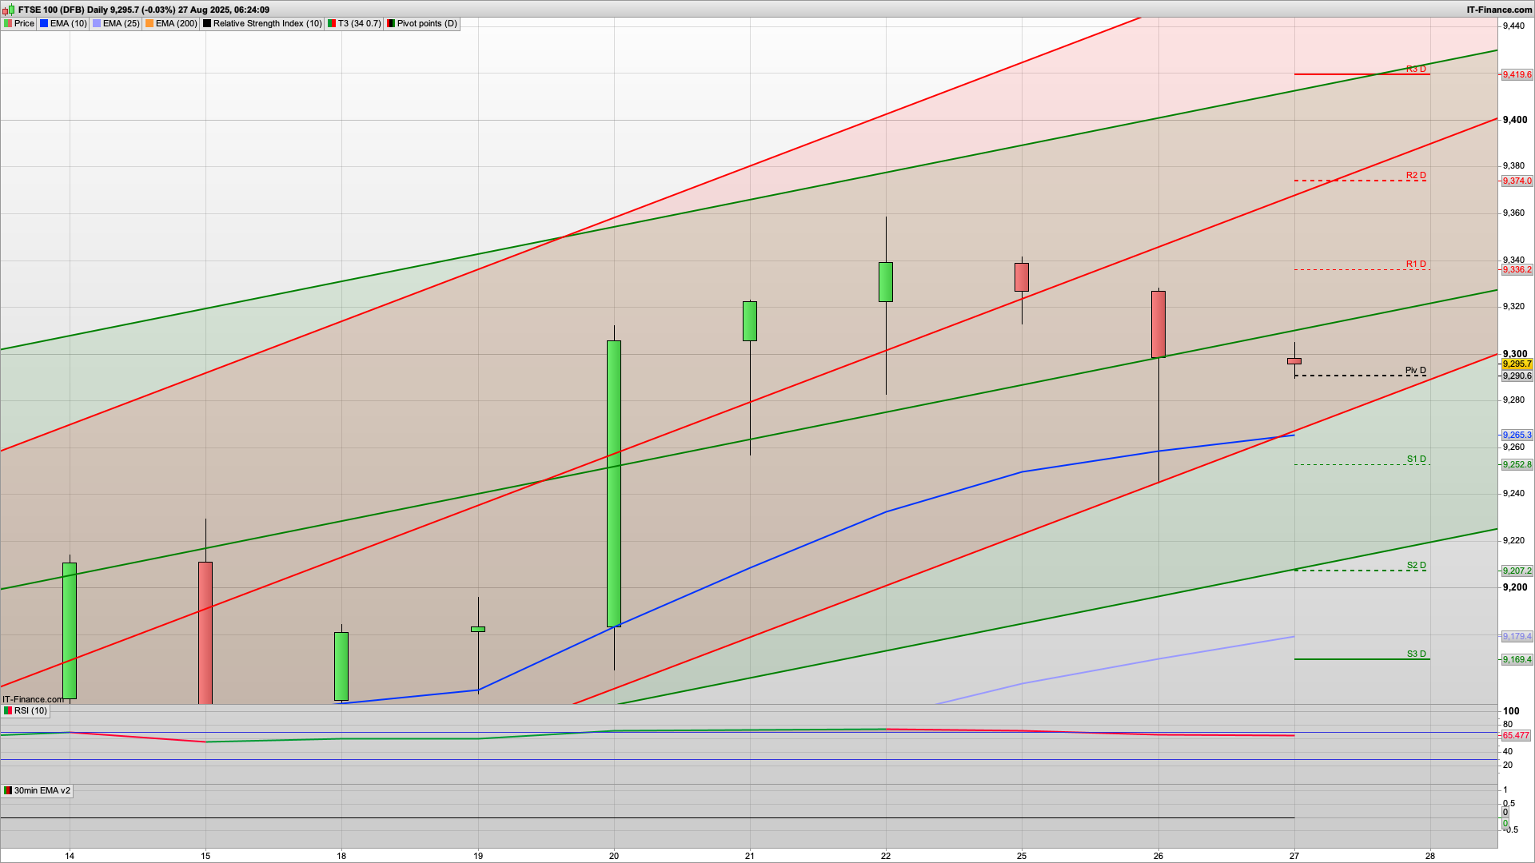Image resolution: width=1535 pixels, height=863 pixels.
Task: Click the 9,169.4 price tag on axis
Action: click(1517, 660)
